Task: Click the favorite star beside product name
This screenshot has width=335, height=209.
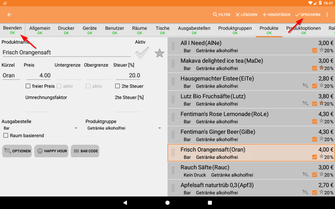Action: pos(159,53)
